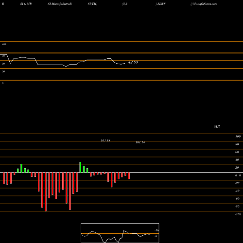Click the -16 label in mini chart
243x243 pixels.
click(x=157, y=230)
